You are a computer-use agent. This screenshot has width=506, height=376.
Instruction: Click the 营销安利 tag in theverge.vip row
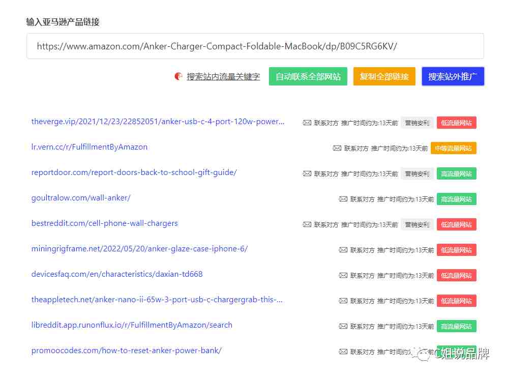click(x=417, y=123)
